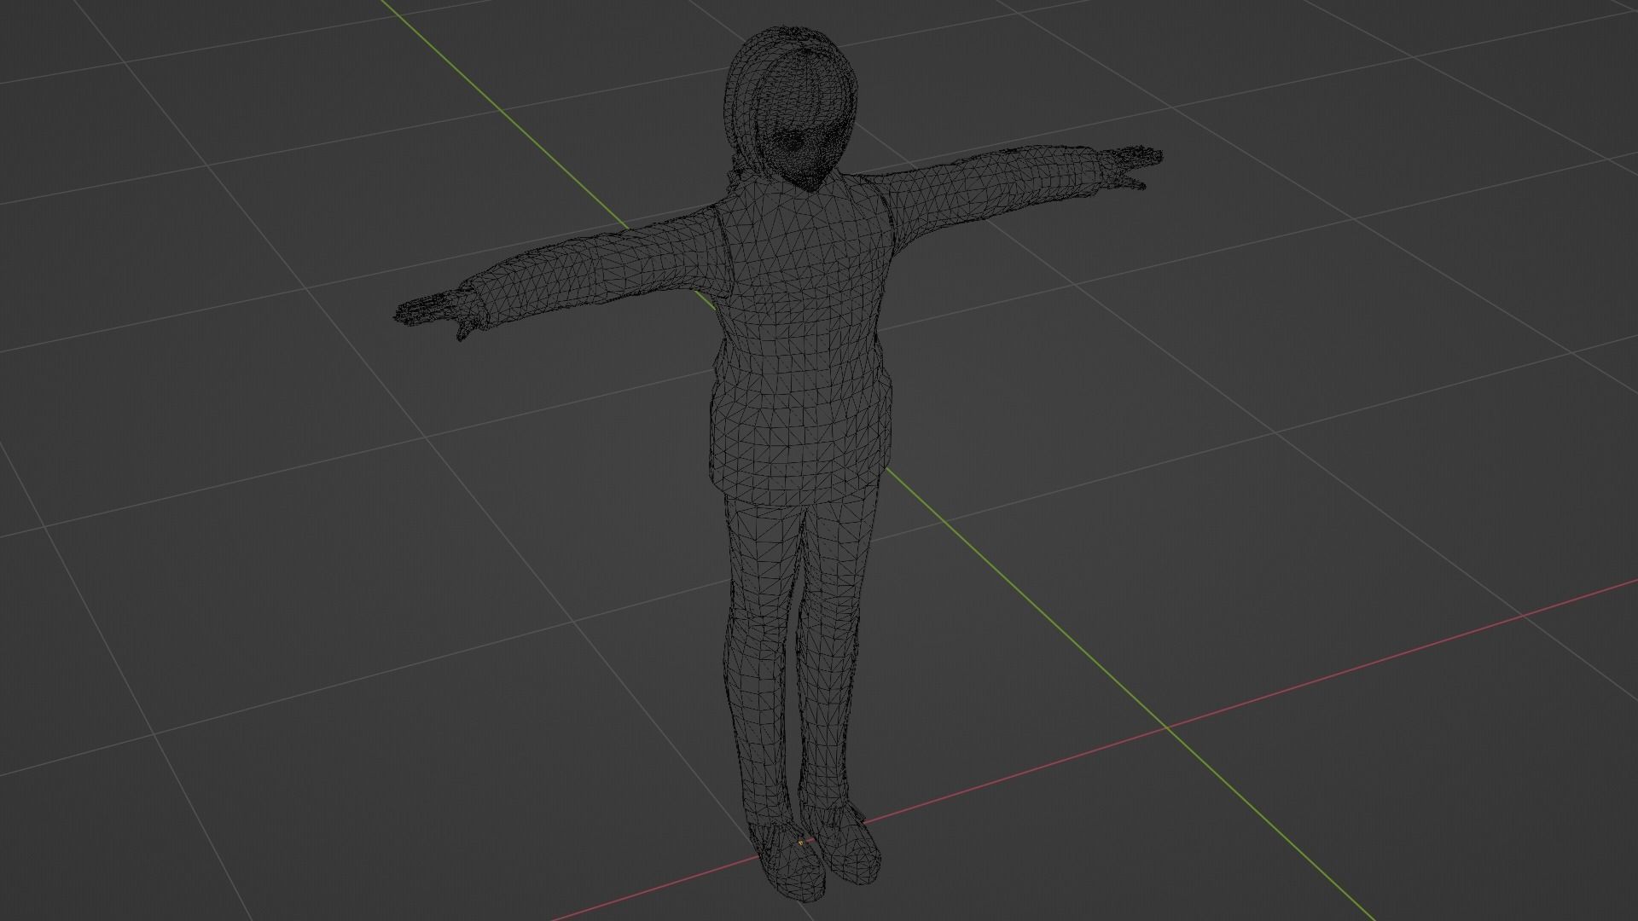Click the orange object origin dot between the feet
This screenshot has height=921, width=1638.
coord(800,843)
